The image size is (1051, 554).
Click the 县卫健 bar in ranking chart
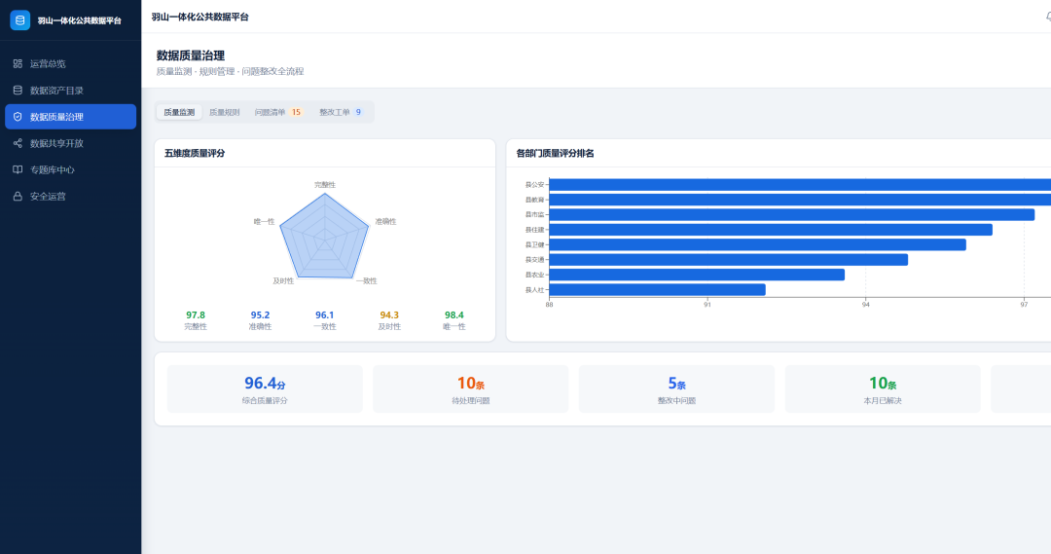[x=757, y=244]
